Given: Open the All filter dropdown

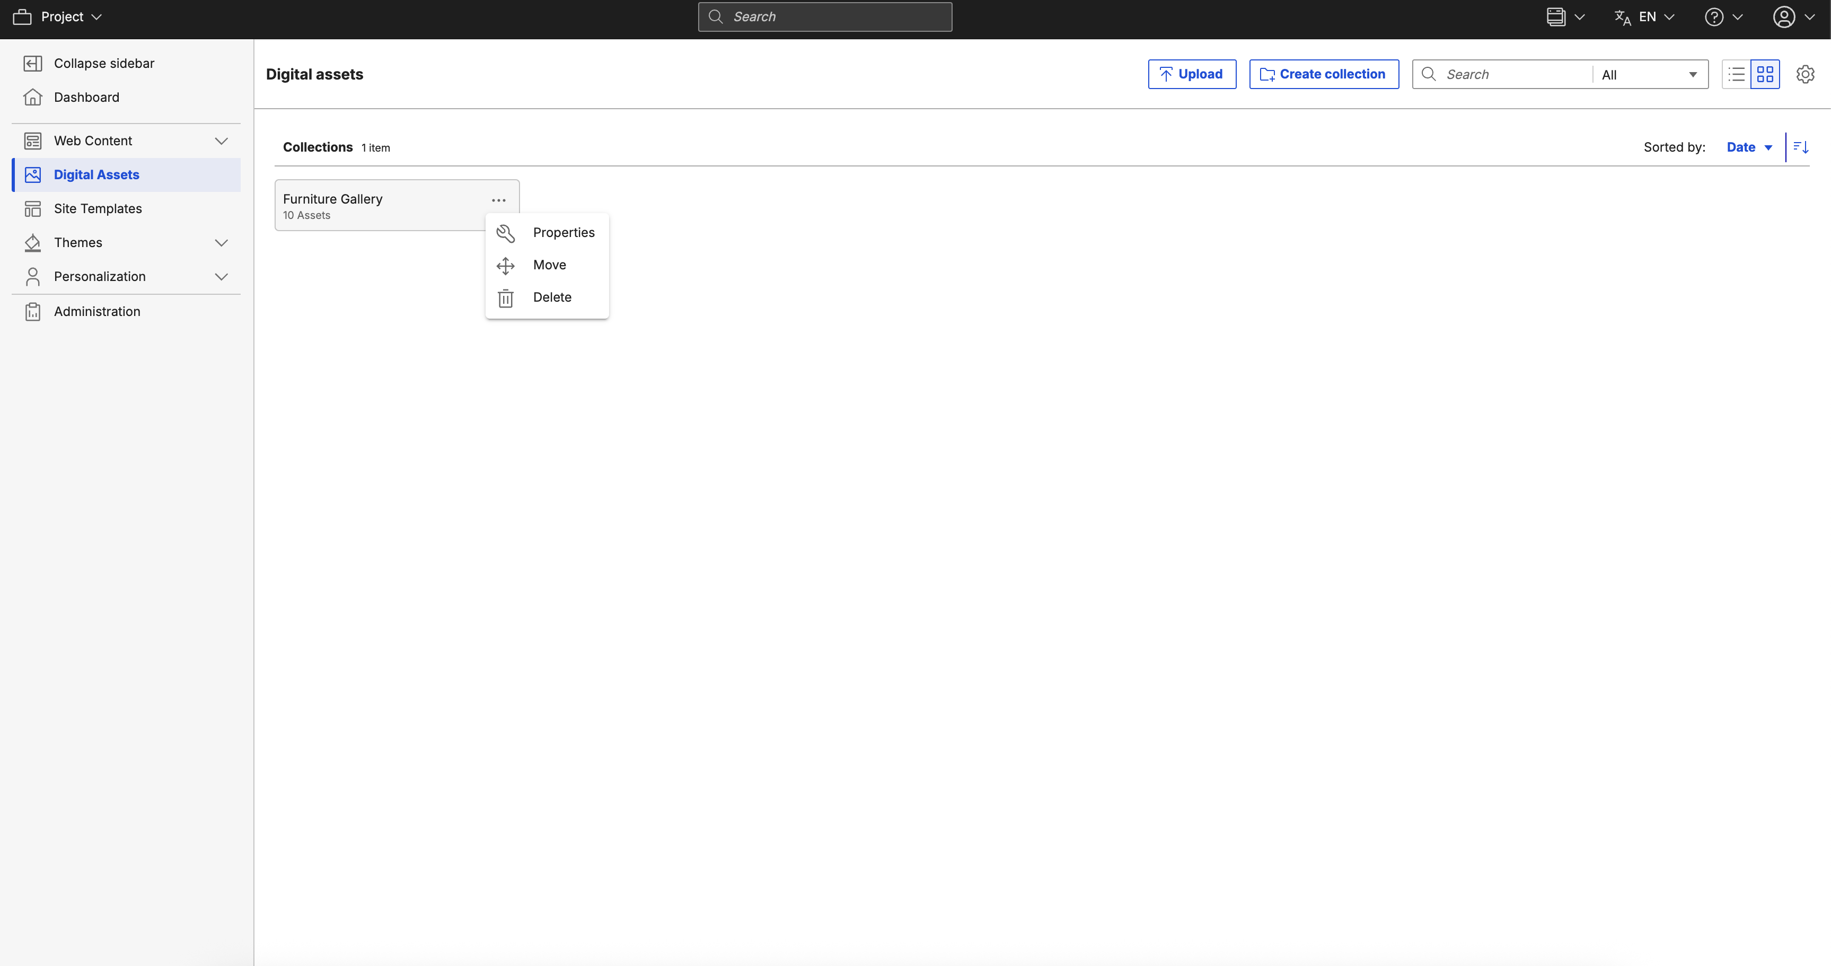Looking at the screenshot, I should [1649, 75].
